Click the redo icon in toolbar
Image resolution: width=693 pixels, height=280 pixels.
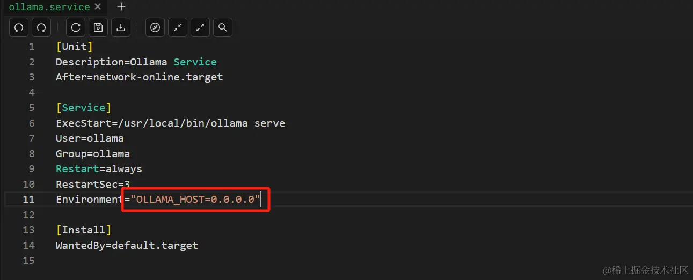[41, 27]
